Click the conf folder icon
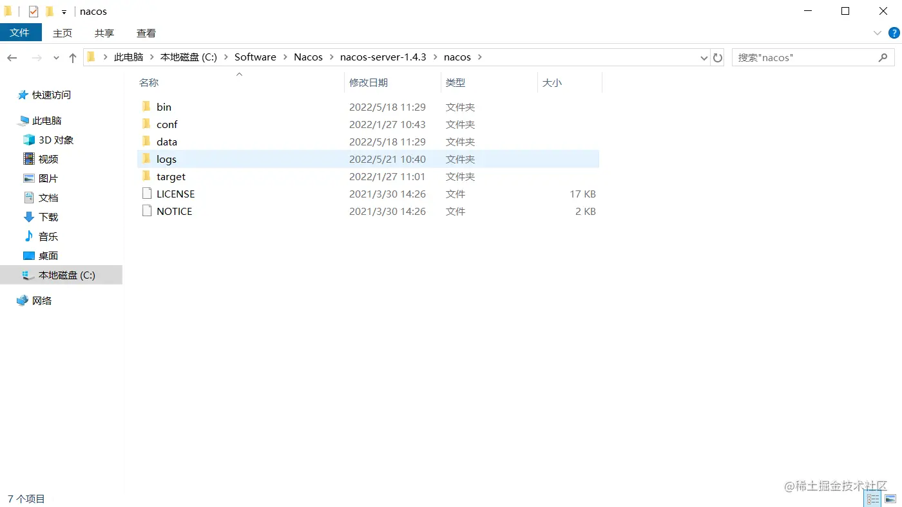Screen dimensions: 902x507 [146, 124]
